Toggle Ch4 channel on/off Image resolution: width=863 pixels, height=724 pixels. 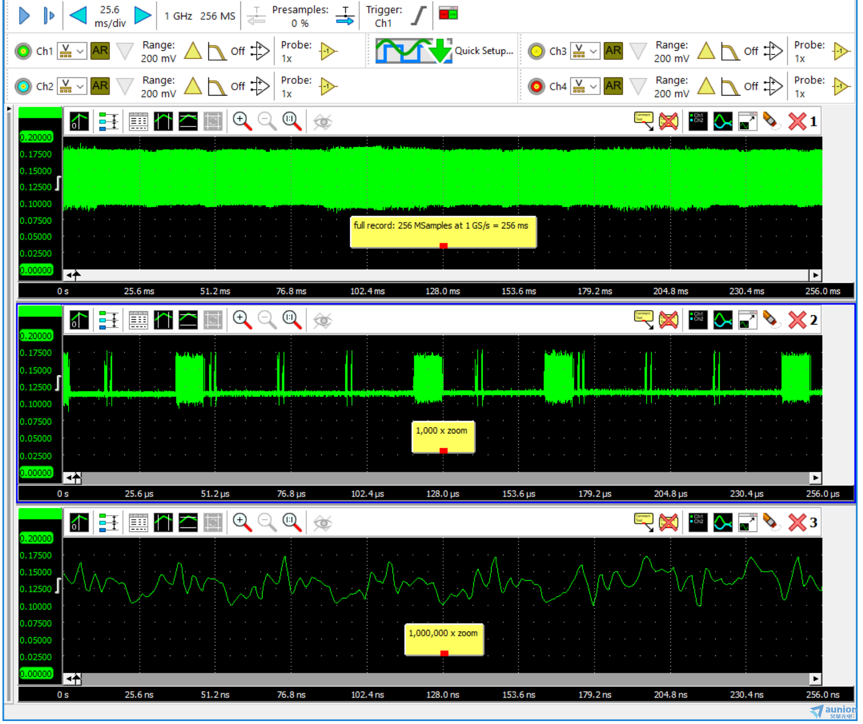[x=536, y=87]
